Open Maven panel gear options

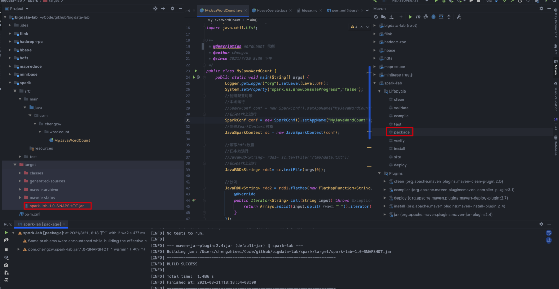(541, 9)
